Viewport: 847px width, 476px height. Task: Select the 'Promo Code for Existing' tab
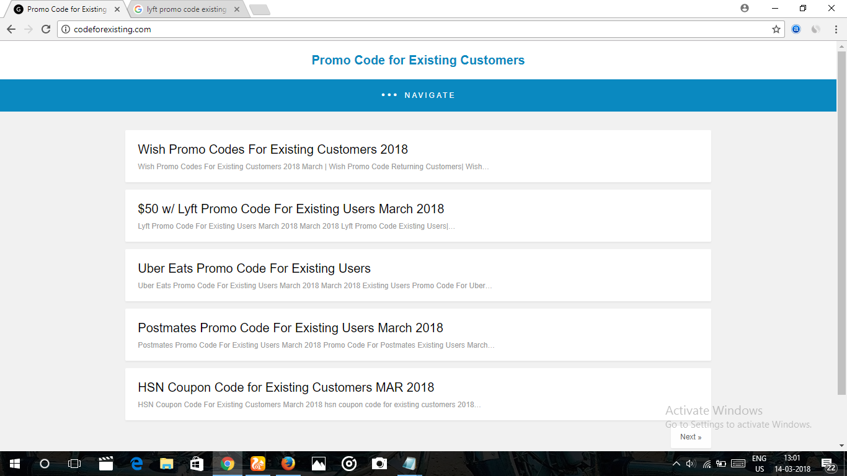pyautogui.click(x=67, y=9)
